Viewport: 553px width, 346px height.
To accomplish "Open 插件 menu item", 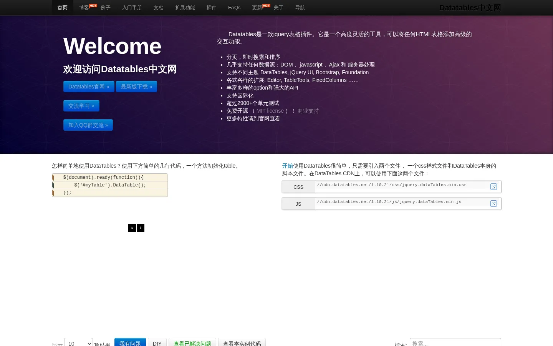I will 212,8.
